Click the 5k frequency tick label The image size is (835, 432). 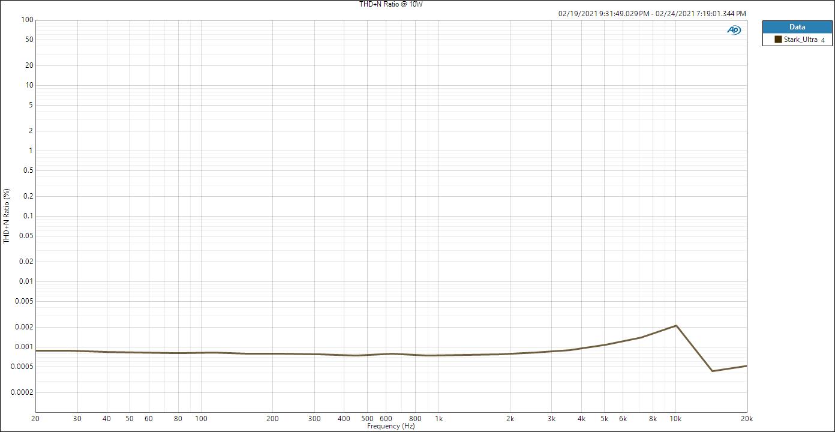[x=605, y=419]
